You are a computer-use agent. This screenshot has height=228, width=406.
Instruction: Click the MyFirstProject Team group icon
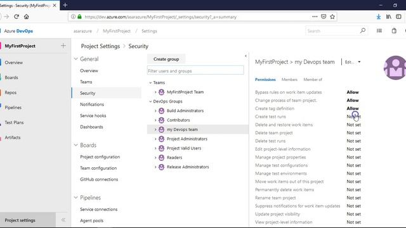click(x=161, y=92)
